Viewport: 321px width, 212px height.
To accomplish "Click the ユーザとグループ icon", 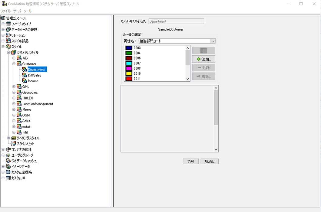I will pos(8,155).
